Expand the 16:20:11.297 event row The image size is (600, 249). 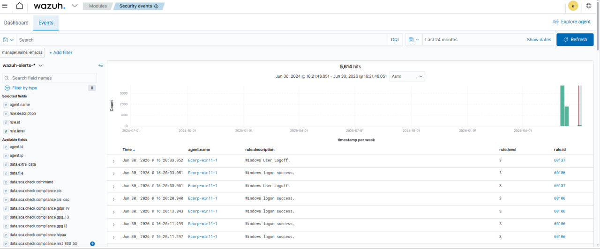(113, 237)
